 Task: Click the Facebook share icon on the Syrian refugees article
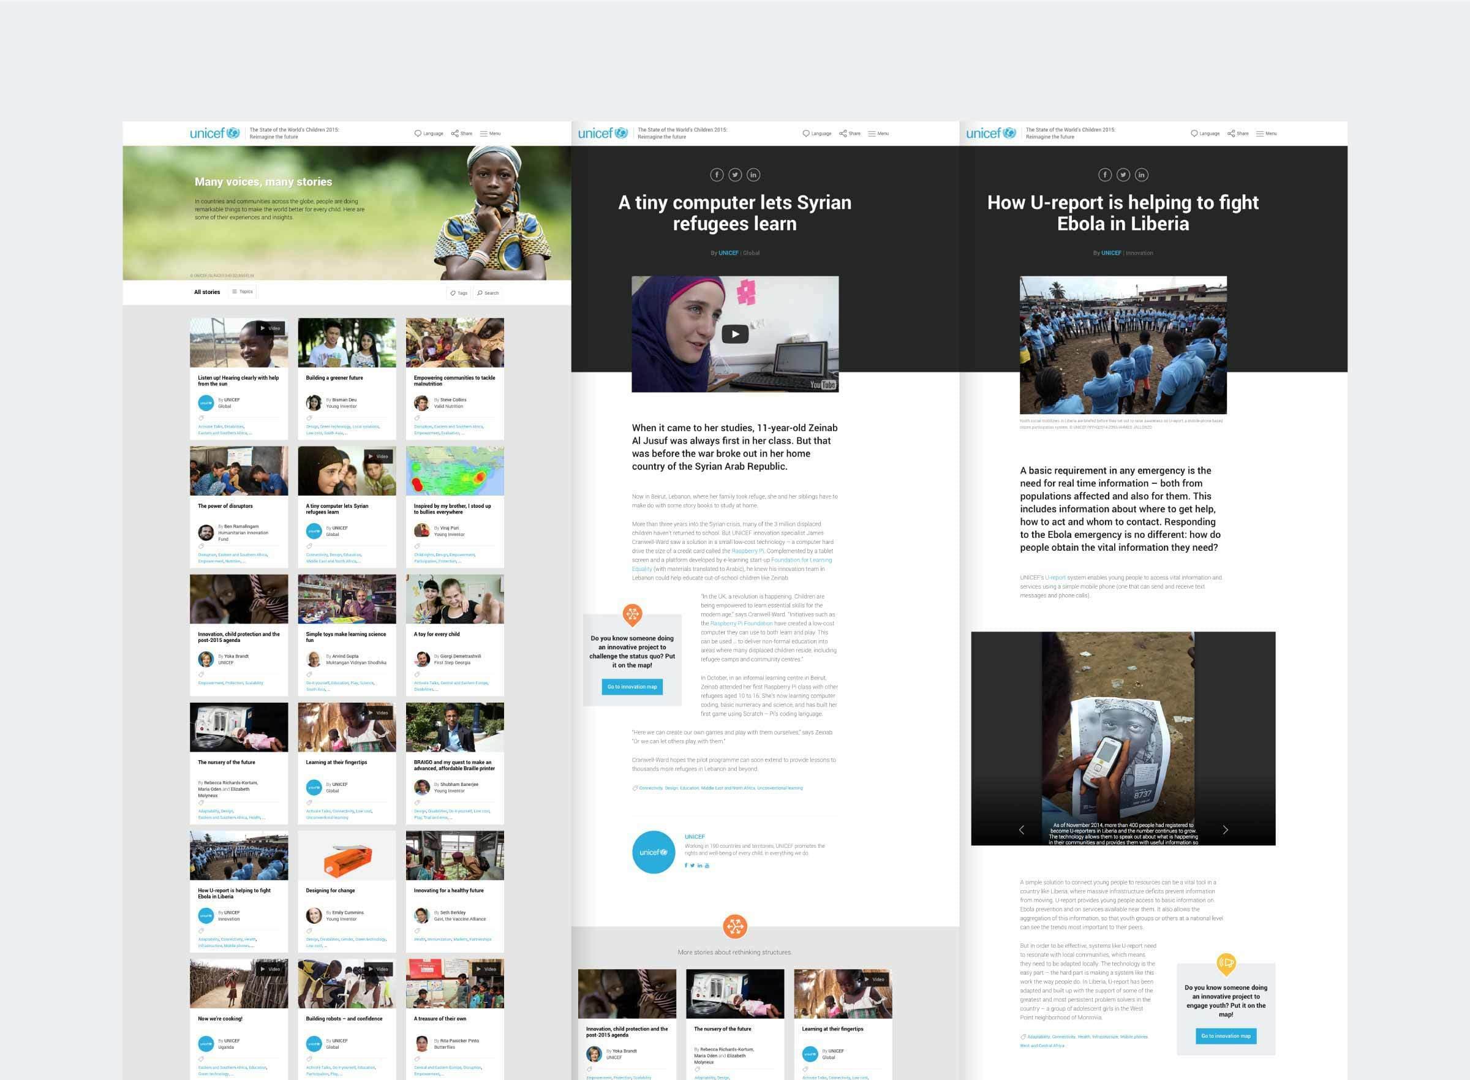717,175
